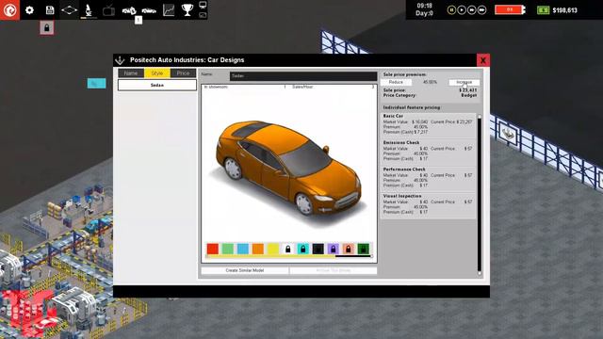
Task: Set game speed to fast forward
Action: tap(471, 10)
